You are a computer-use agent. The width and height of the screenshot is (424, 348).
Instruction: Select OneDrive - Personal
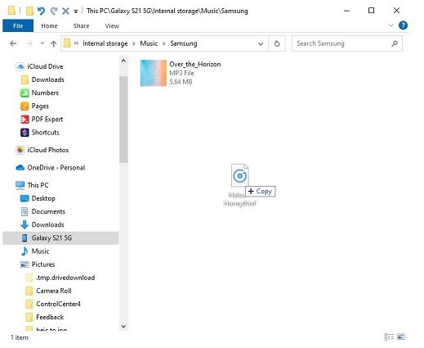pyautogui.click(x=56, y=168)
